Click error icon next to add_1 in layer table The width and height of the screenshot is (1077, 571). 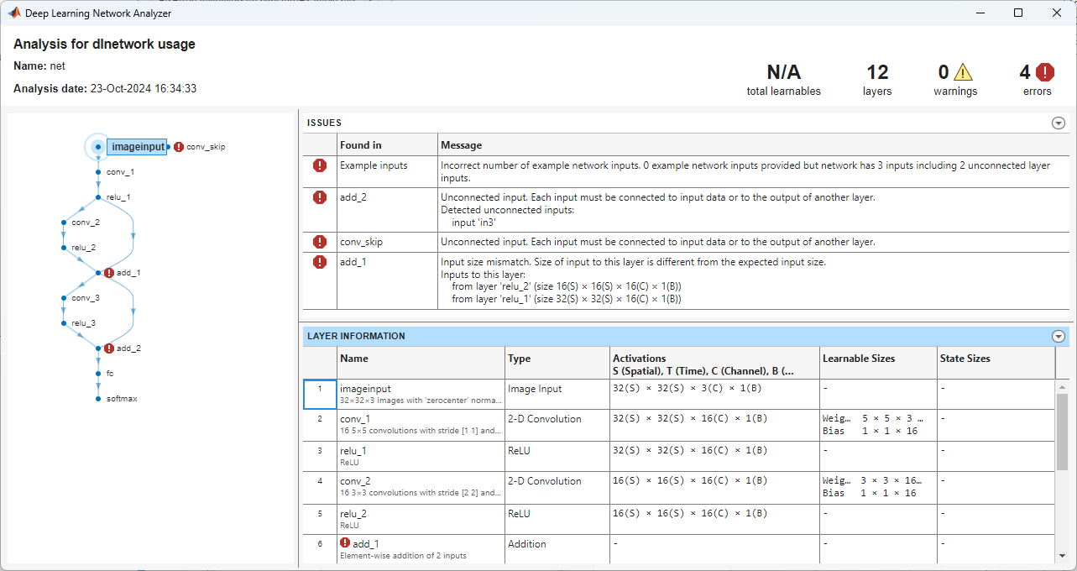pyautogui.click(x=345, y=543)
